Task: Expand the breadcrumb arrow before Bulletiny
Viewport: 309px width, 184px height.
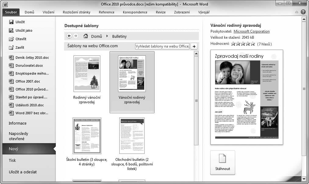Action: [107, 36]
